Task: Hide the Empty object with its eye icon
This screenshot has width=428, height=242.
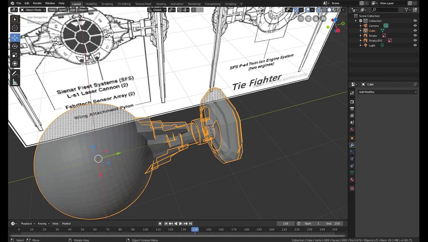Action: coord(415,36)
